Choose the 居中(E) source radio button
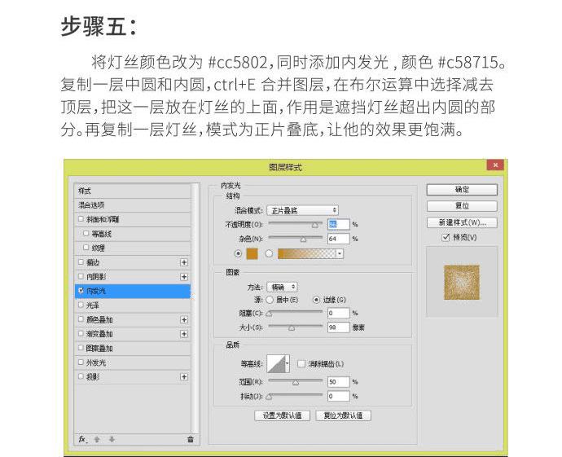 click(270, 300)
